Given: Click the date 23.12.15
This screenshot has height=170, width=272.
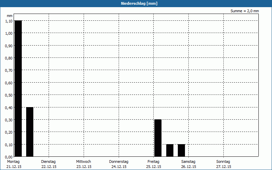Looking at the screenshot, I should [84, 167].
